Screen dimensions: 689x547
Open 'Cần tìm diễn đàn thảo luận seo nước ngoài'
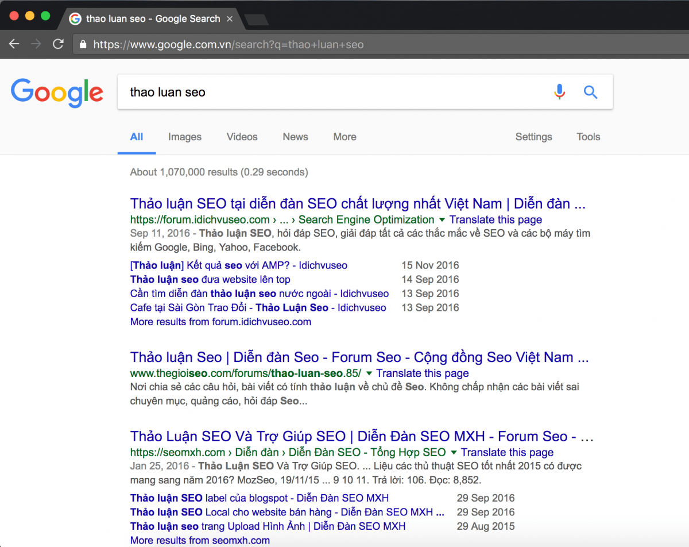coord(260,294)
